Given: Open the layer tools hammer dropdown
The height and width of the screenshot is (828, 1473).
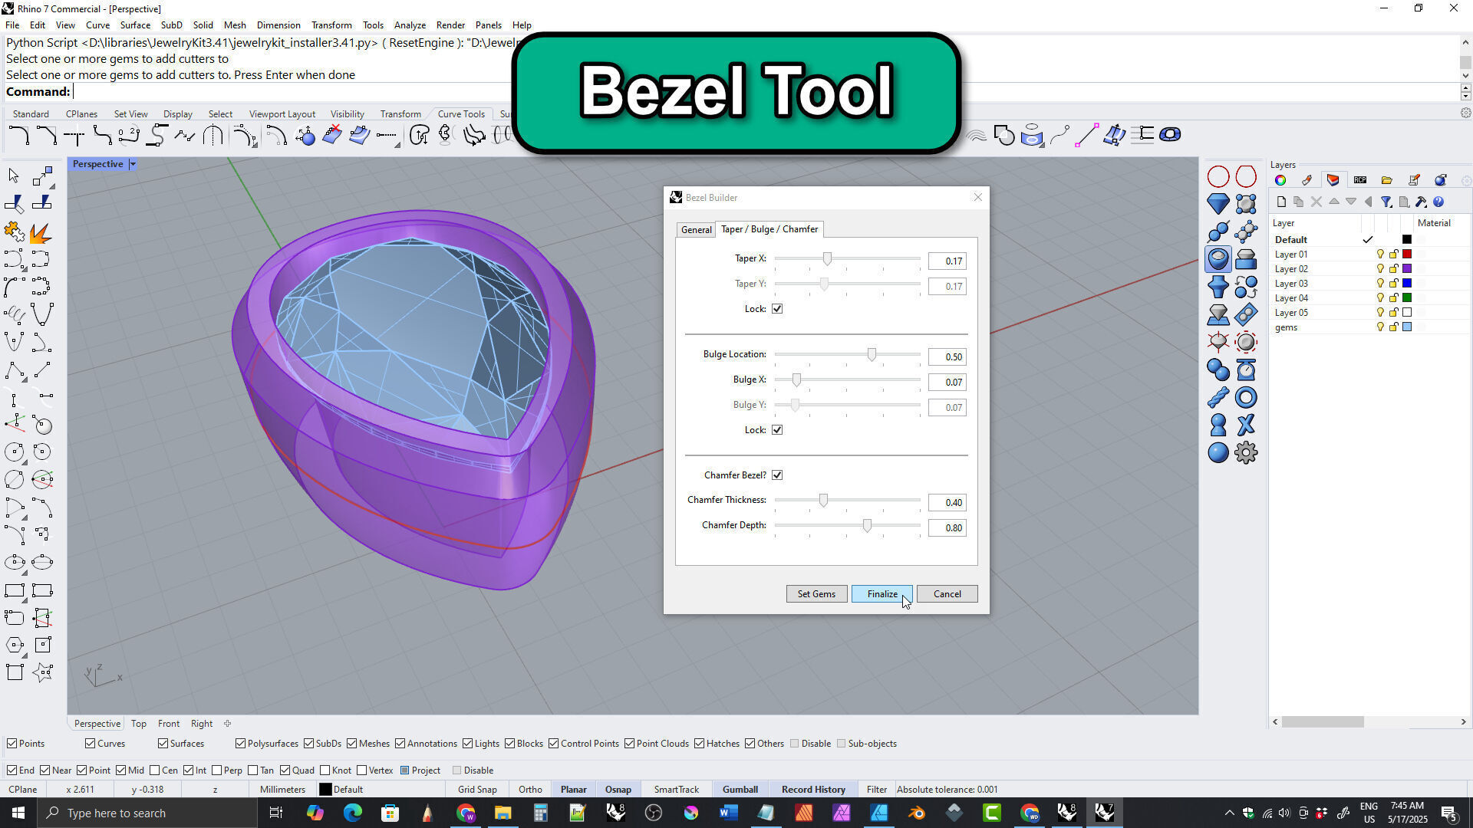Looking at the screenshot, I should coord(1421,202).
